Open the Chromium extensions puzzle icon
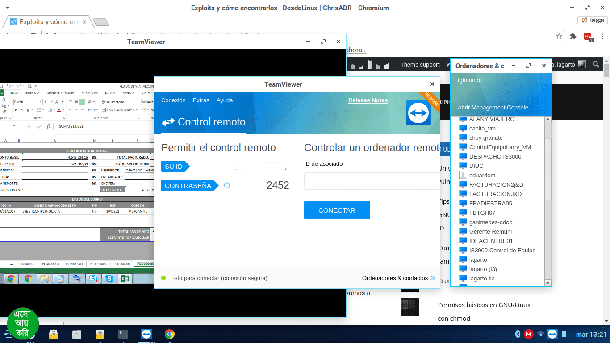 (573, 37)
